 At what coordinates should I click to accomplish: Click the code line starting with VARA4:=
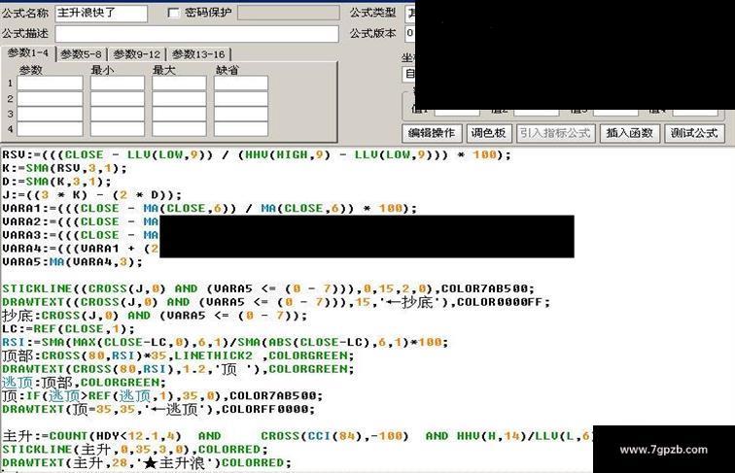(80, 249)
